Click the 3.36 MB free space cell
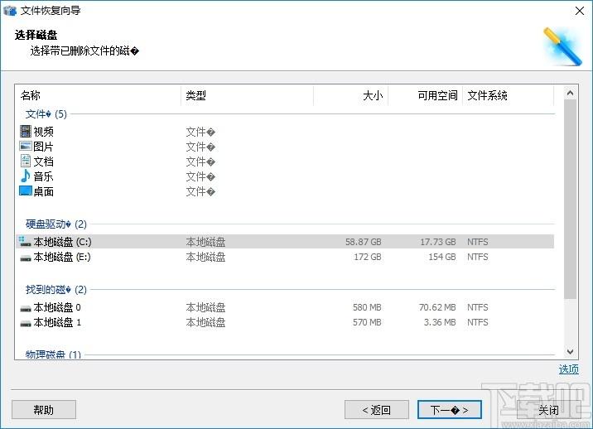The width and height of the screenshot is (593, 429). (440, 322)
